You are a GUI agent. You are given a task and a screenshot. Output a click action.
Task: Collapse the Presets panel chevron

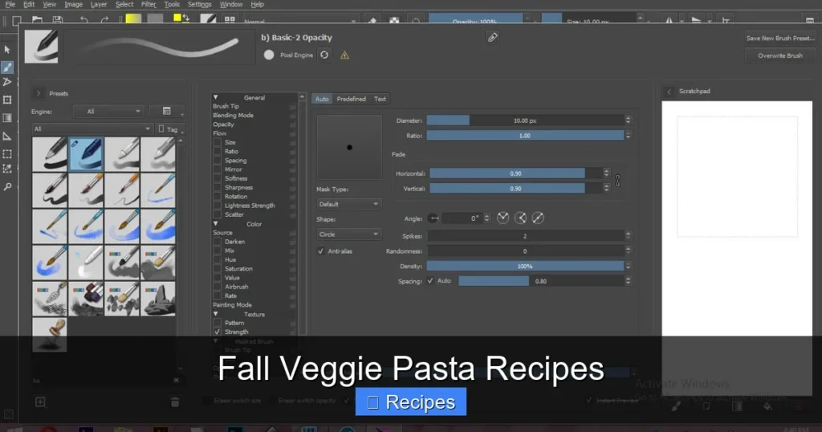click(x=39, y=93)
